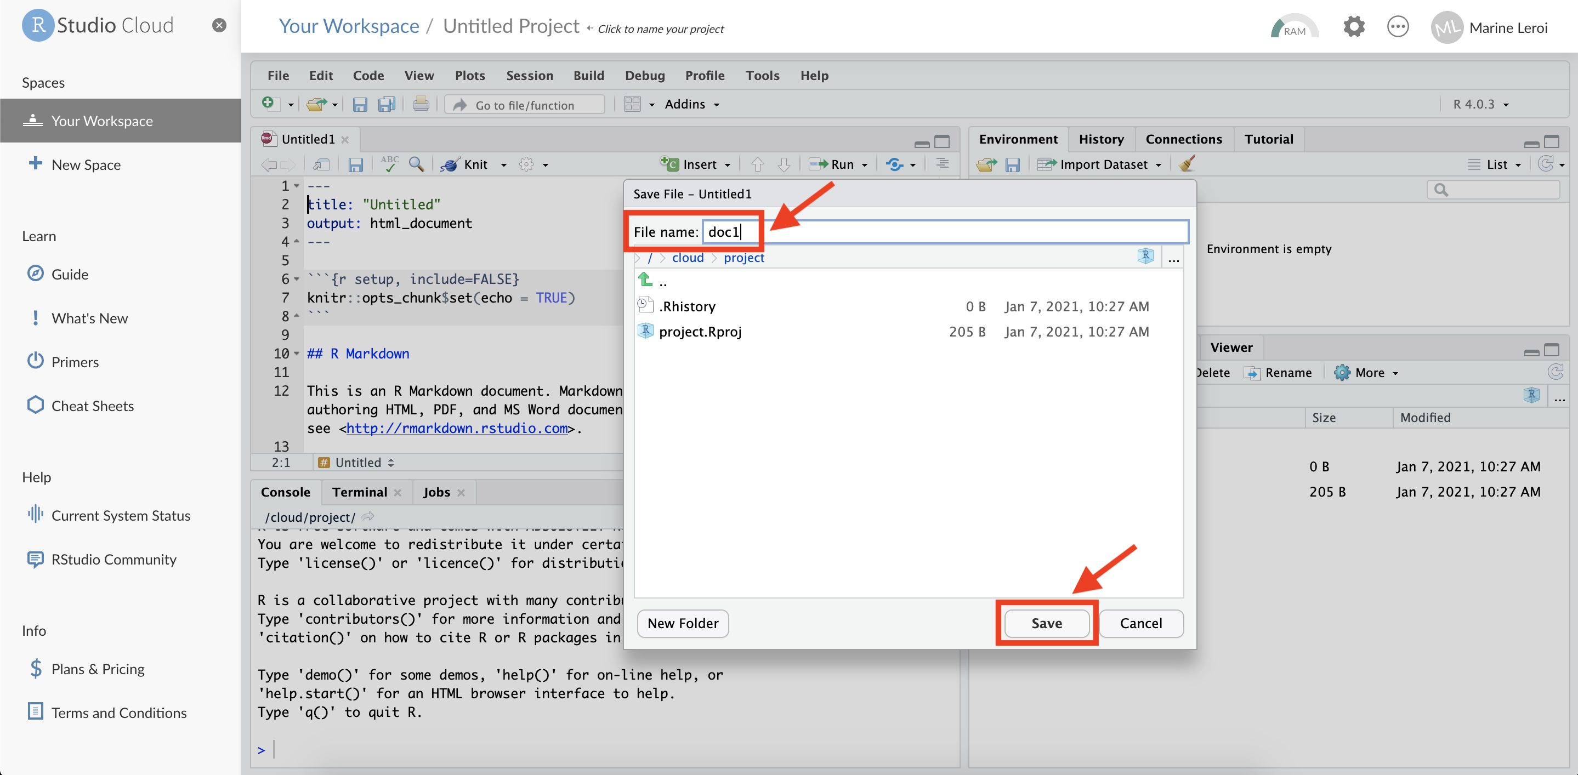This screenshot has width=1578, height=775.
Task: Go up a directory with green arrow icon
Action: point(645,280)
